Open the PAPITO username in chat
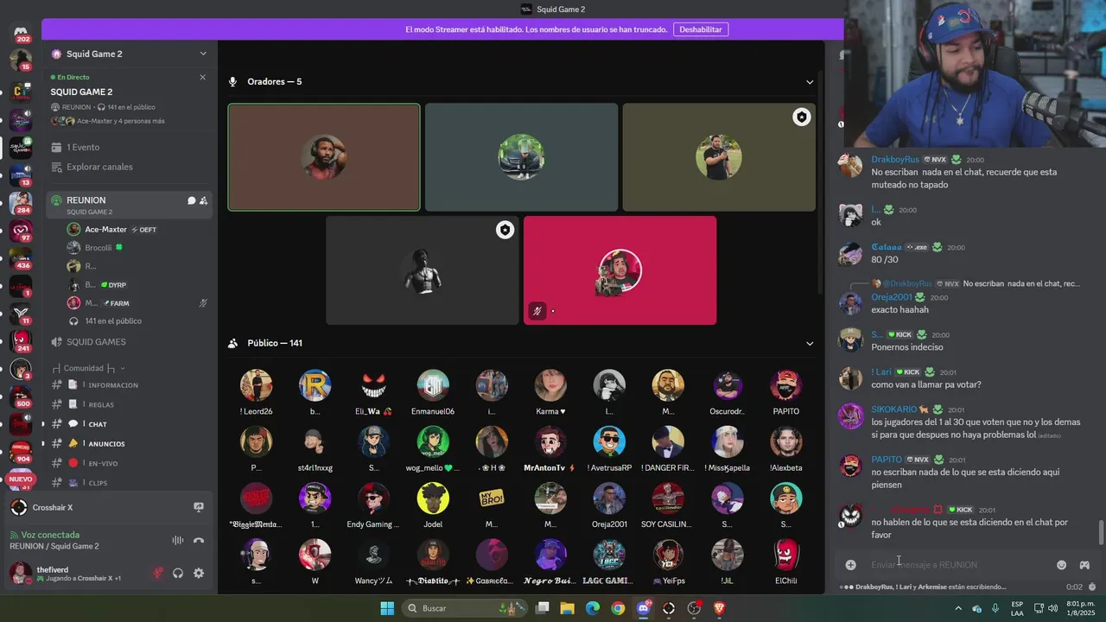 887,460
